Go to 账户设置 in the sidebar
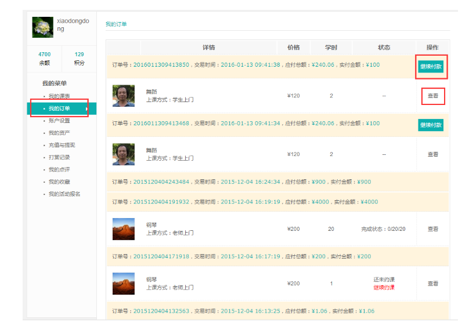Screen dimensions: 469x326 pyautogui.click(x=59, y=121)
